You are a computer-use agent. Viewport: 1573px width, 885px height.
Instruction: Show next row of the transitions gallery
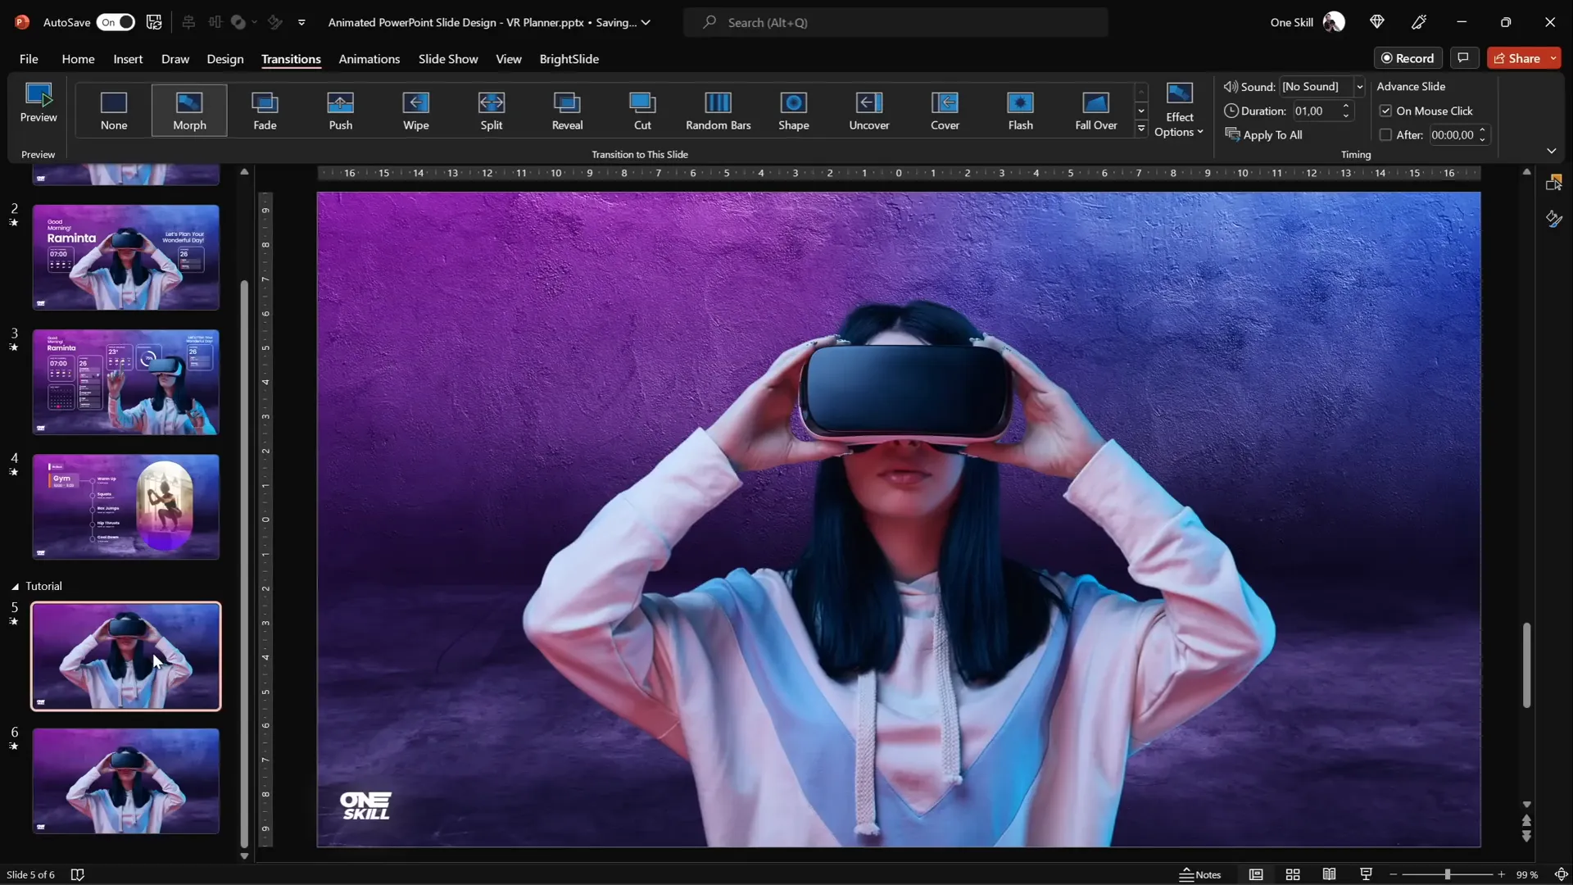pos(1141,111)
